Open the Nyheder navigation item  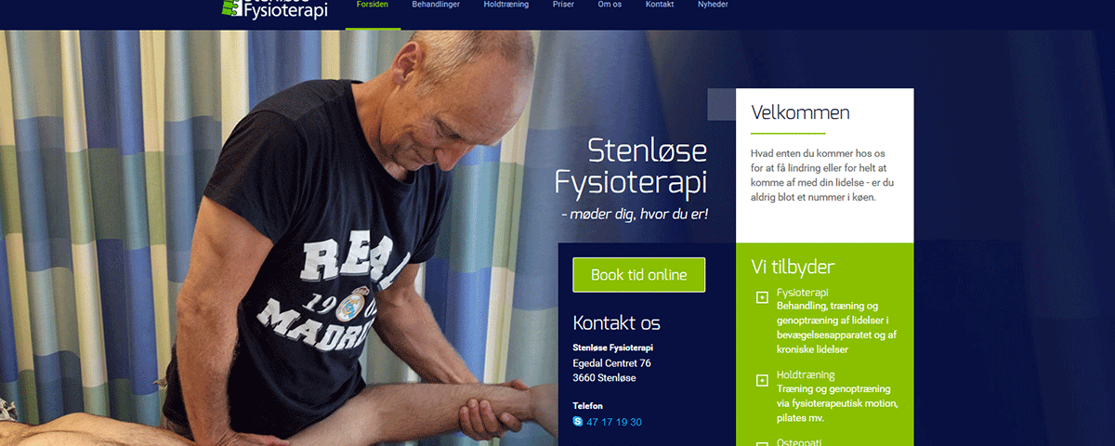[713, 5]
